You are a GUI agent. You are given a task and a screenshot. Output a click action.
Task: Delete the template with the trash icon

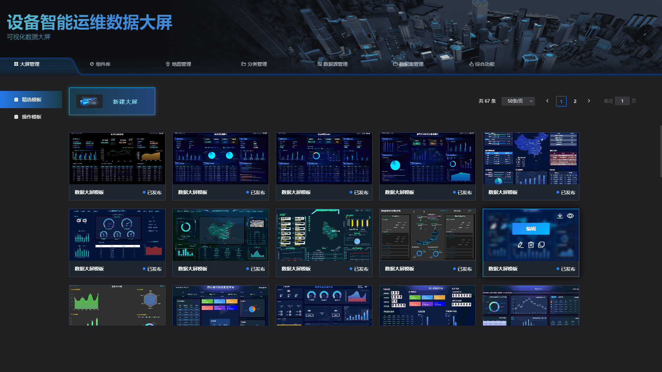click(531, 245)
